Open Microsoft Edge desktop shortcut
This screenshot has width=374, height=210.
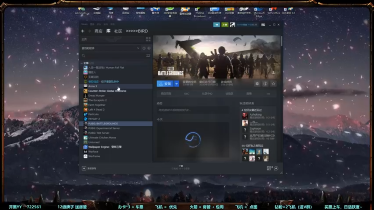click(x=259, y=11)
